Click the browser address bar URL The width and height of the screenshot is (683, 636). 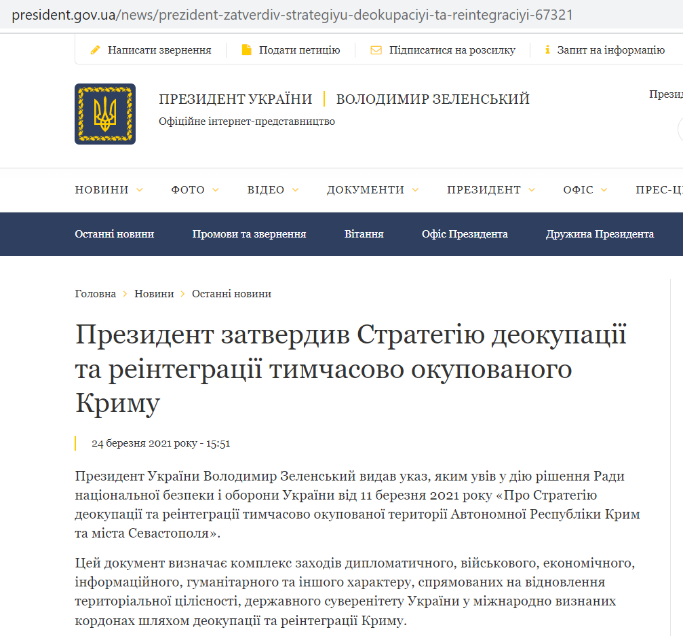[x=292, y=14]
